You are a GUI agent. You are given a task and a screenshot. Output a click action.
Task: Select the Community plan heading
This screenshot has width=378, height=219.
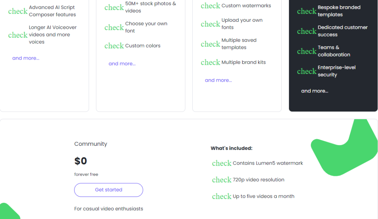(x=90, y=144)
